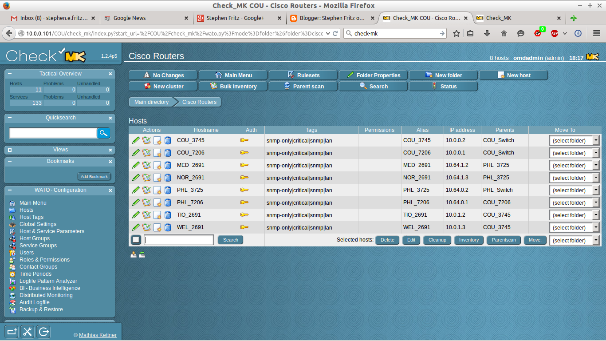This screenshot has width=606, height=341.
Task: Click inside the host filter input field
Action: 178,239
